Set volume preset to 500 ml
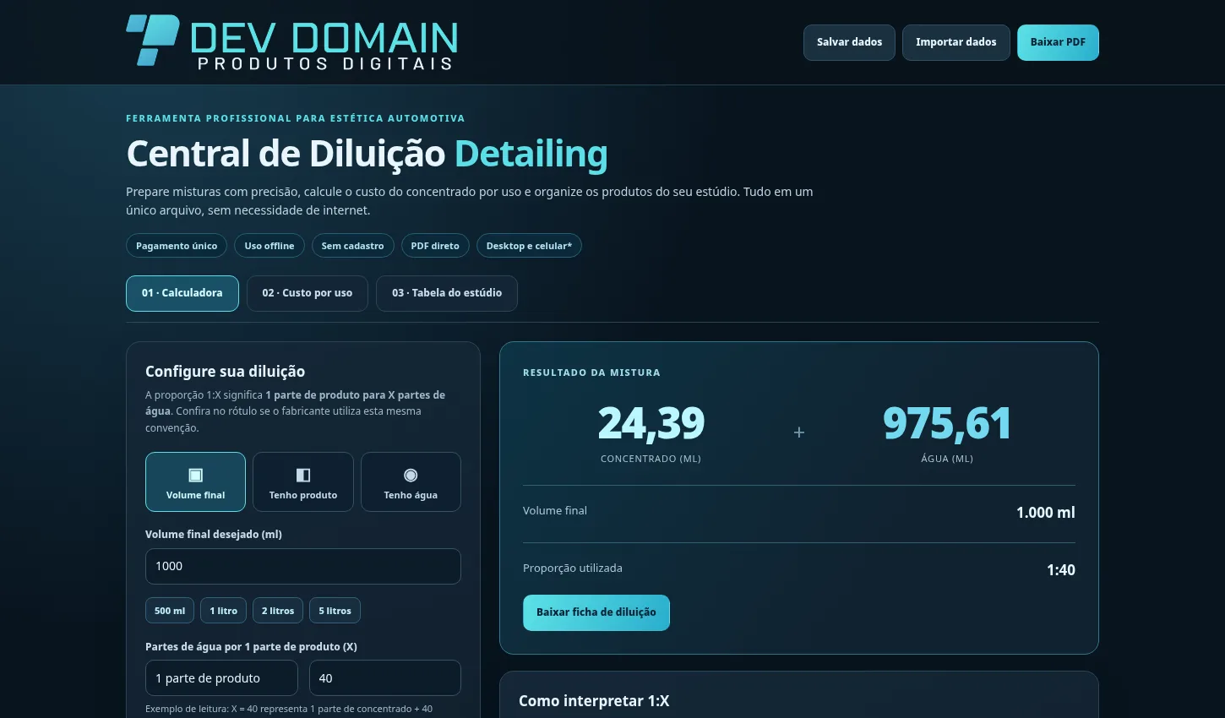 170,611
